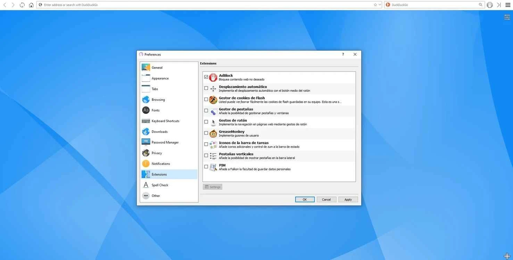Screen dimensions: 513x260
Task: Go forward with the forward arrow
Action: click(13, 5)
